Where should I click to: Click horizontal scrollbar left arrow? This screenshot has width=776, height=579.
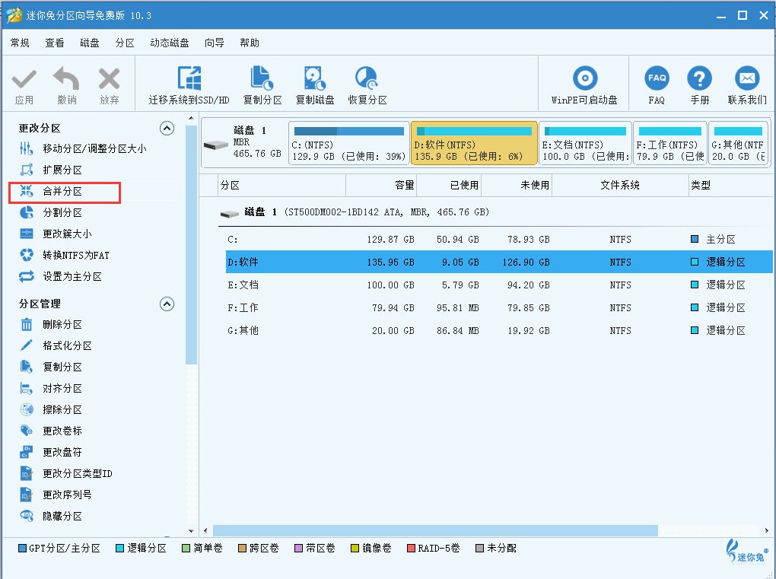206,530
